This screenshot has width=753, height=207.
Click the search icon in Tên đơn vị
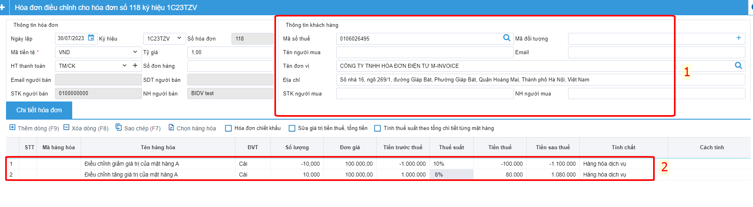(x=738, y=65)
